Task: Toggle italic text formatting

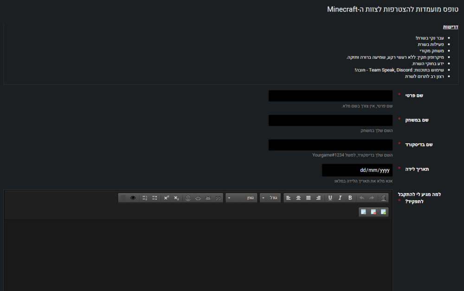Action: pyautogui.click(x=340, y=198)
